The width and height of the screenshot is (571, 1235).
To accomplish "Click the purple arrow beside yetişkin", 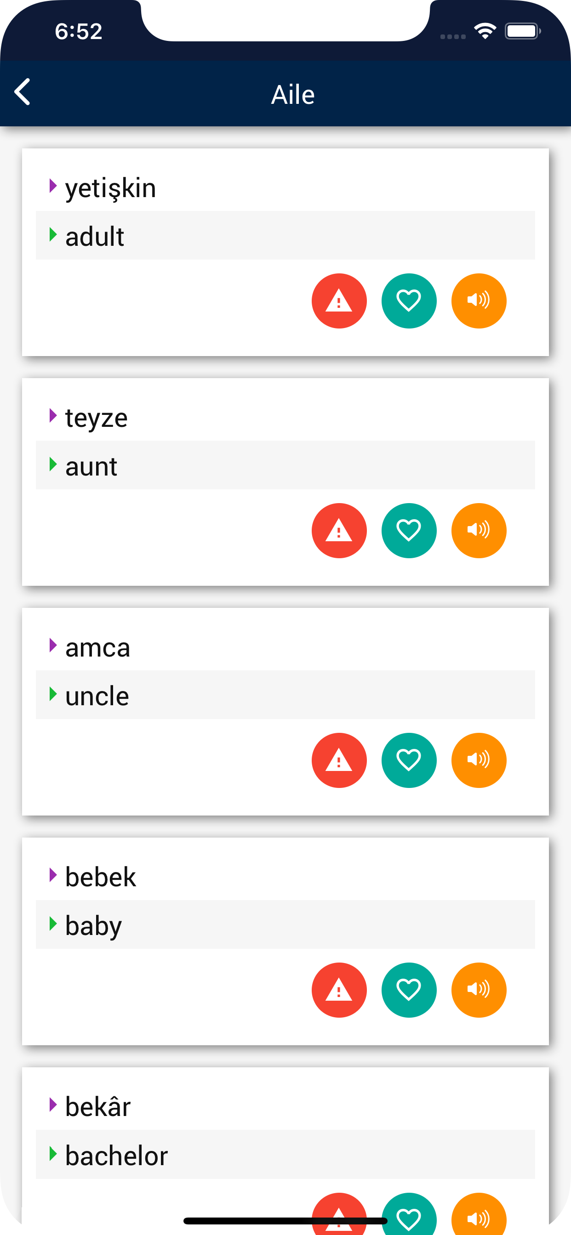I will pyautogui.click(x=53, y=186).
